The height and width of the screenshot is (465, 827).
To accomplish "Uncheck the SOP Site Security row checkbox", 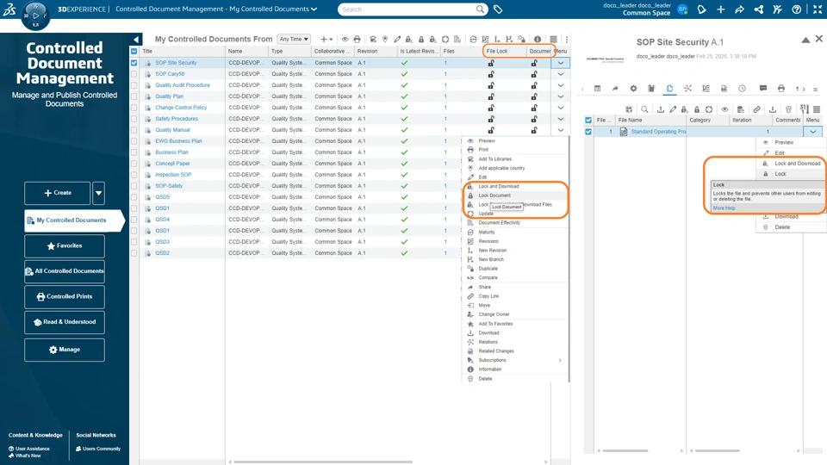I will coord(134,63).
